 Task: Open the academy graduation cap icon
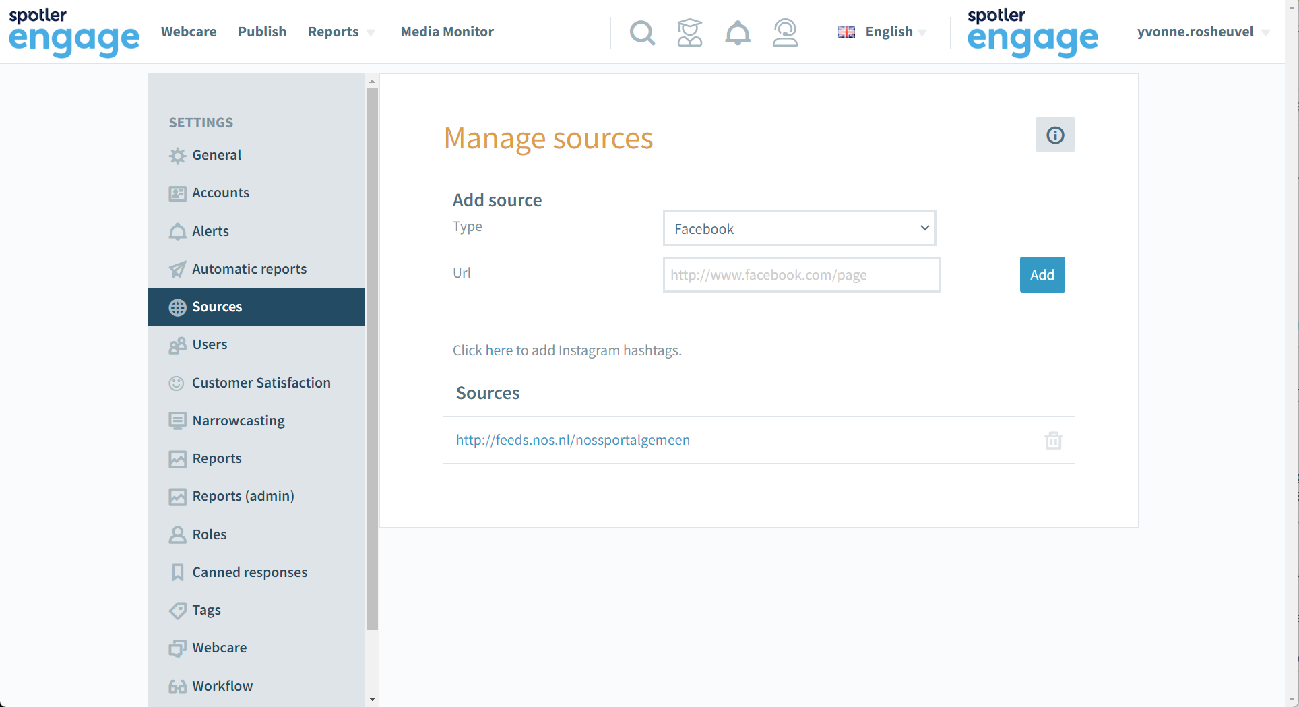[689, 32]
